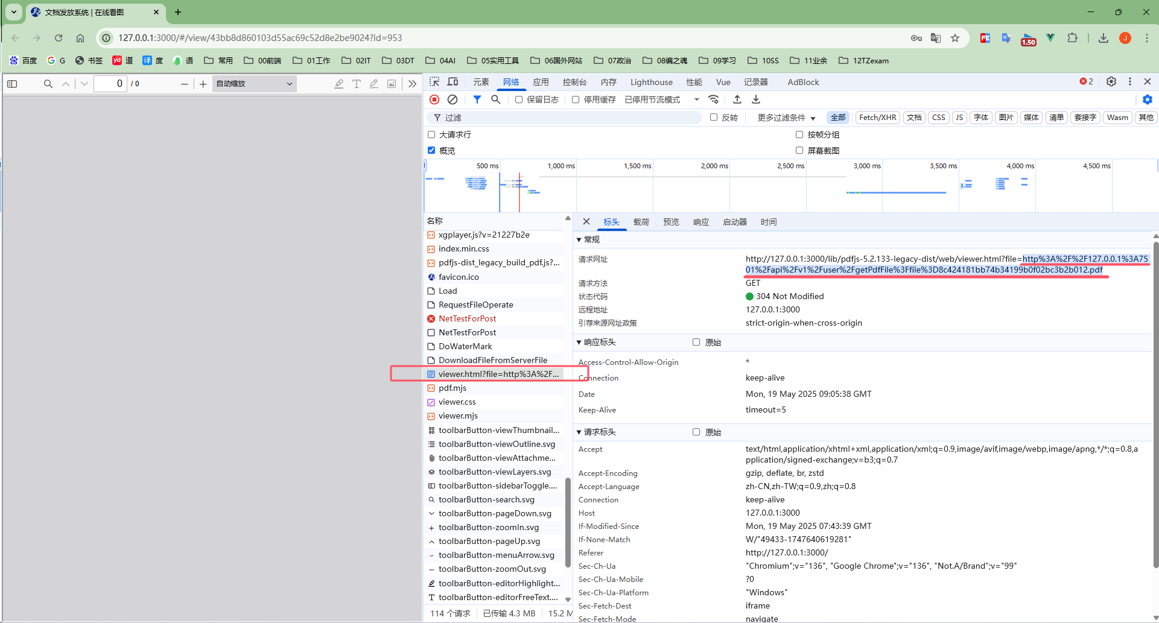The height and width of the screenshot is (623, 1159).
Task: Select the failed NetTestForPost request
Action: pyautogui.click(x=467, y=318)
